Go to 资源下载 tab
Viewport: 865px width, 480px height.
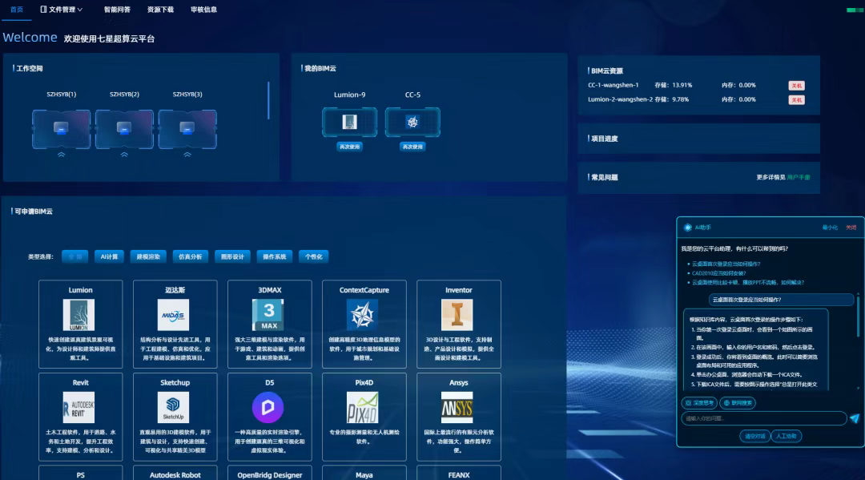tap(160, 10)
